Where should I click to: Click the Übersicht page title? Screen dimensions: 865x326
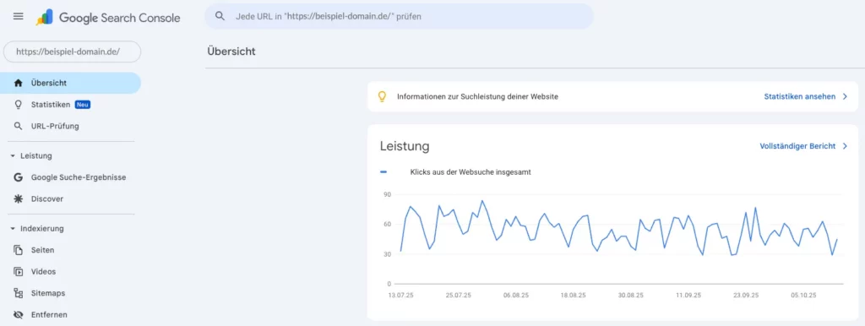(x=231, y=52)
